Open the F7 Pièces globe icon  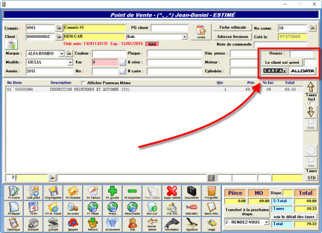coord(93,208)
